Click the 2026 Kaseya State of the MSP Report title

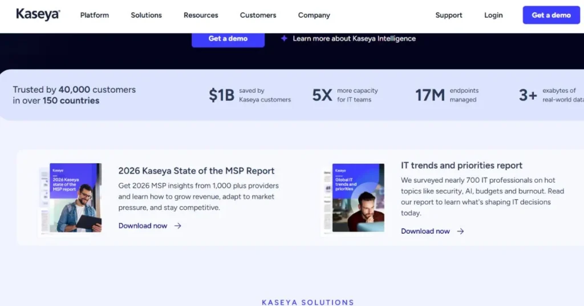coord(196,171)
